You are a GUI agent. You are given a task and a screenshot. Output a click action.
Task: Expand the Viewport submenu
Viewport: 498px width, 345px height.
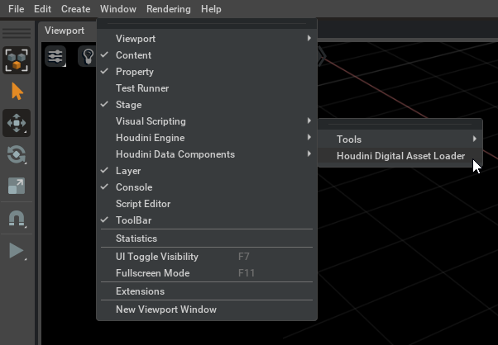point(207,39)
